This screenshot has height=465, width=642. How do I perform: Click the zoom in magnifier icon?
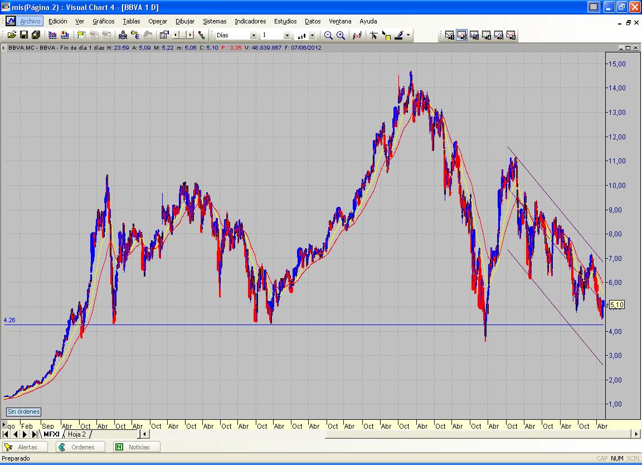tap(341, 35)
